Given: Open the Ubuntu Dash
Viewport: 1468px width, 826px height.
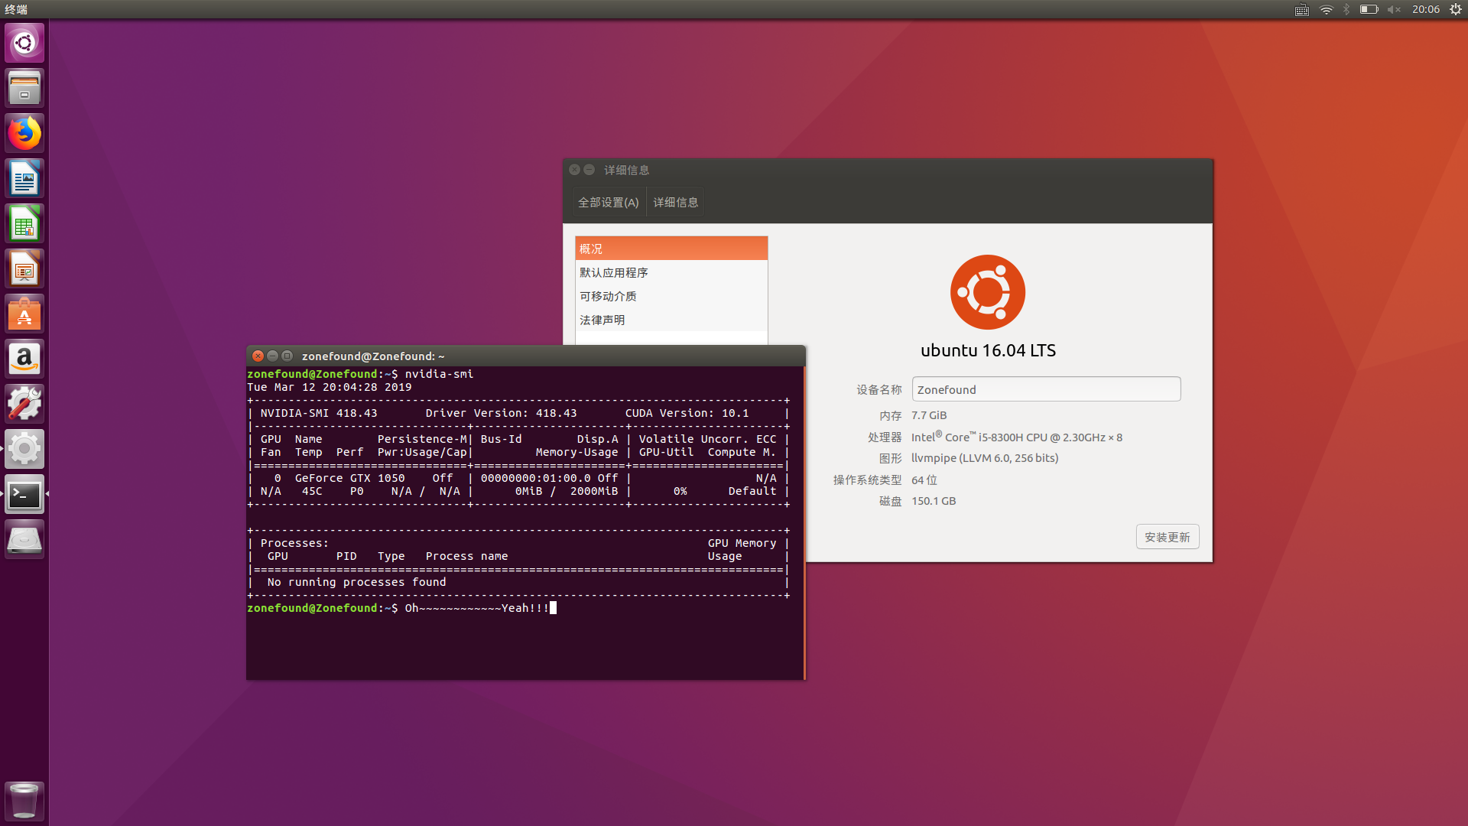Looking at the screenshot, I should (x=24, y=43).
